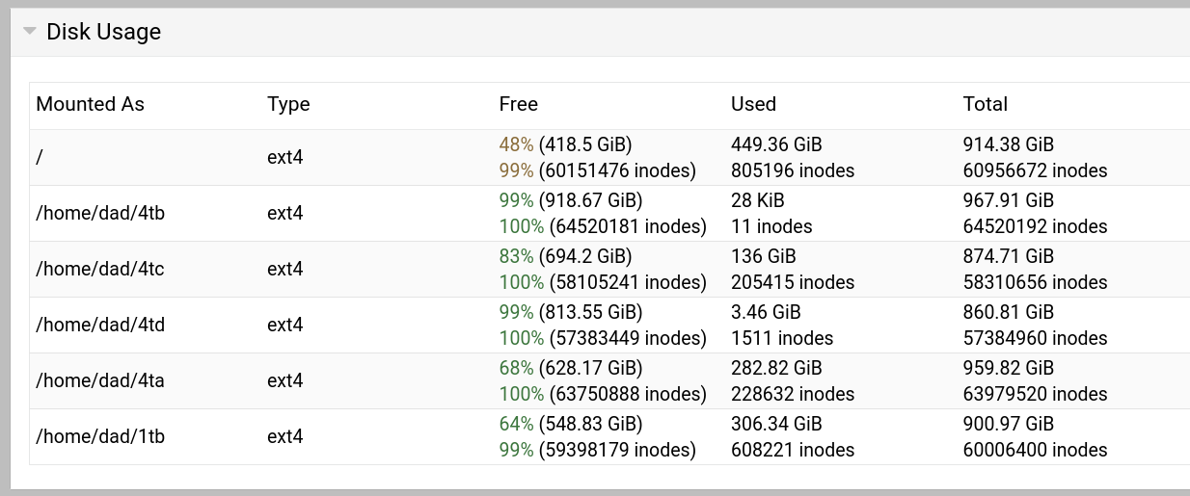
Task: Select the 306.34 GiB used value
Action: click(776, 424)
